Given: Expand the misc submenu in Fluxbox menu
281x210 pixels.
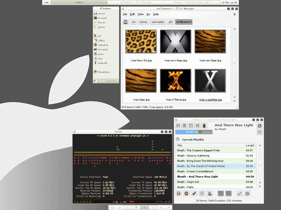Looking at the screenshot, I should click(106, 58).
